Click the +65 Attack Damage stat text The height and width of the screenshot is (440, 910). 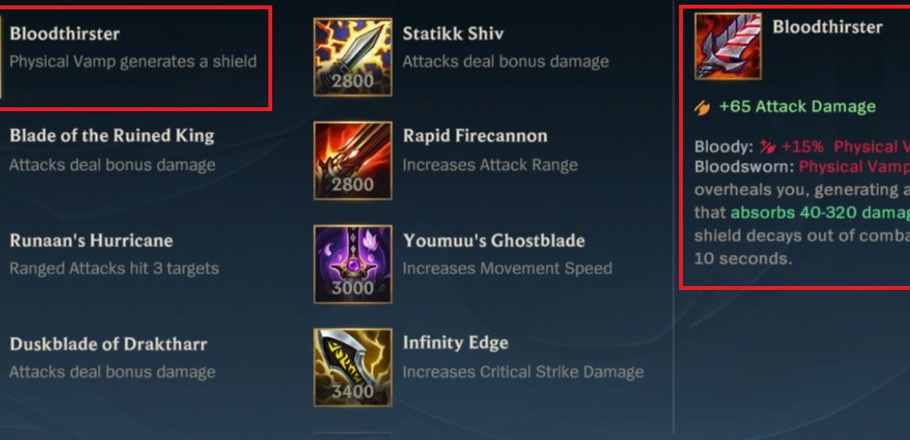coord(796,107)
